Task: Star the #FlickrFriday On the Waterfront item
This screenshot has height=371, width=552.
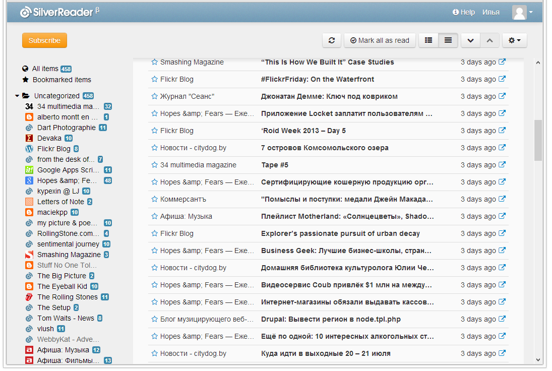Action: pyautogui.click(x=154, y=79)
